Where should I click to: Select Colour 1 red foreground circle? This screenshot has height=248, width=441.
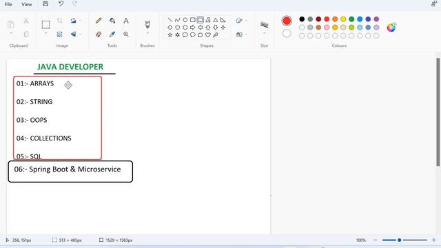click(287, 21)
